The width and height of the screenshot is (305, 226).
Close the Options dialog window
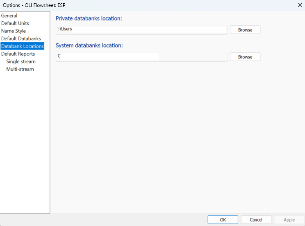pos(300,5)
